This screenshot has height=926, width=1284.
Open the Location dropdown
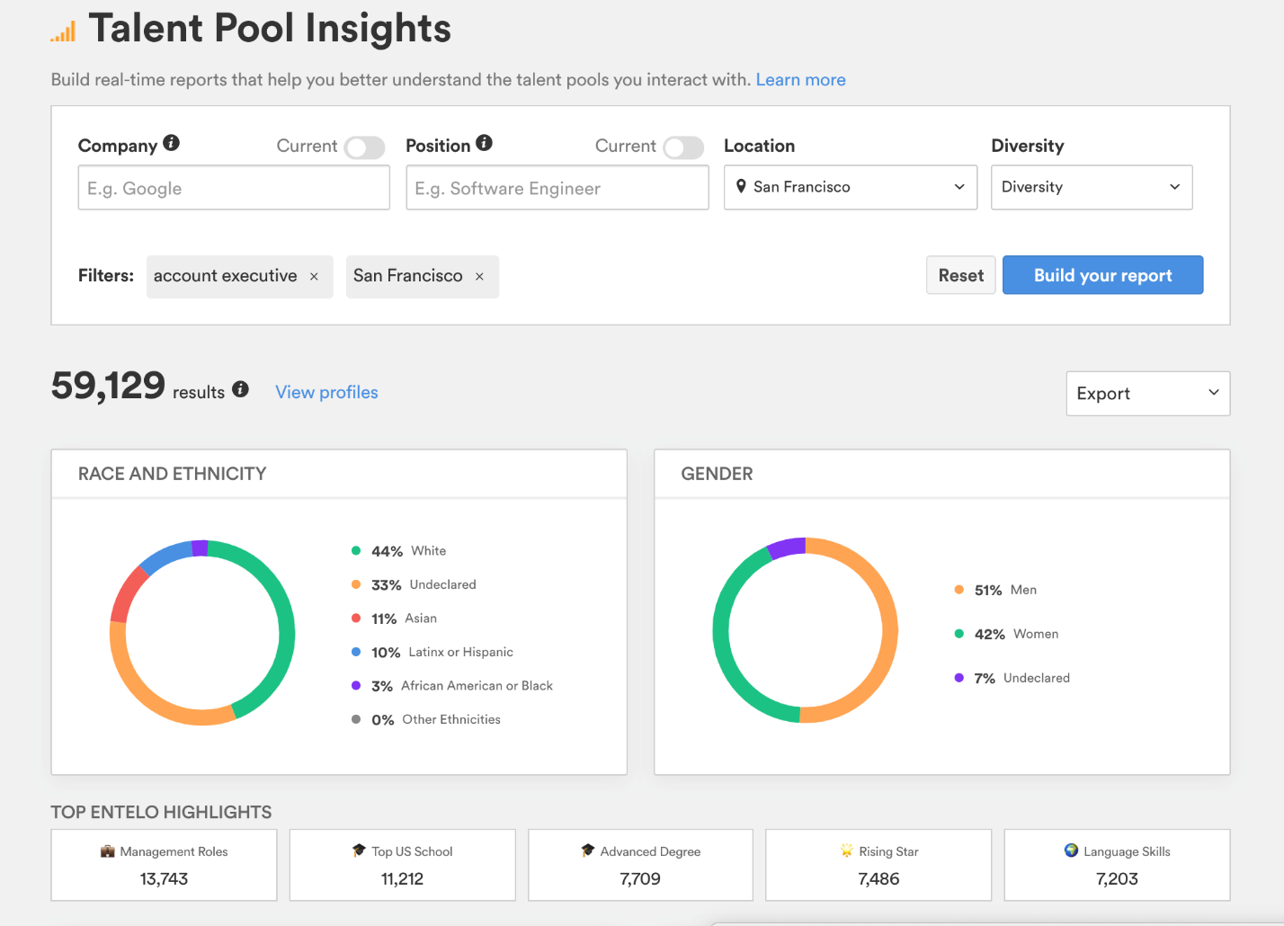[x=851, y=187]
